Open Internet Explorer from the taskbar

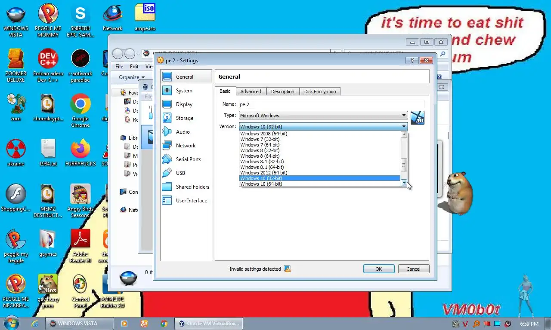(35, 324)
